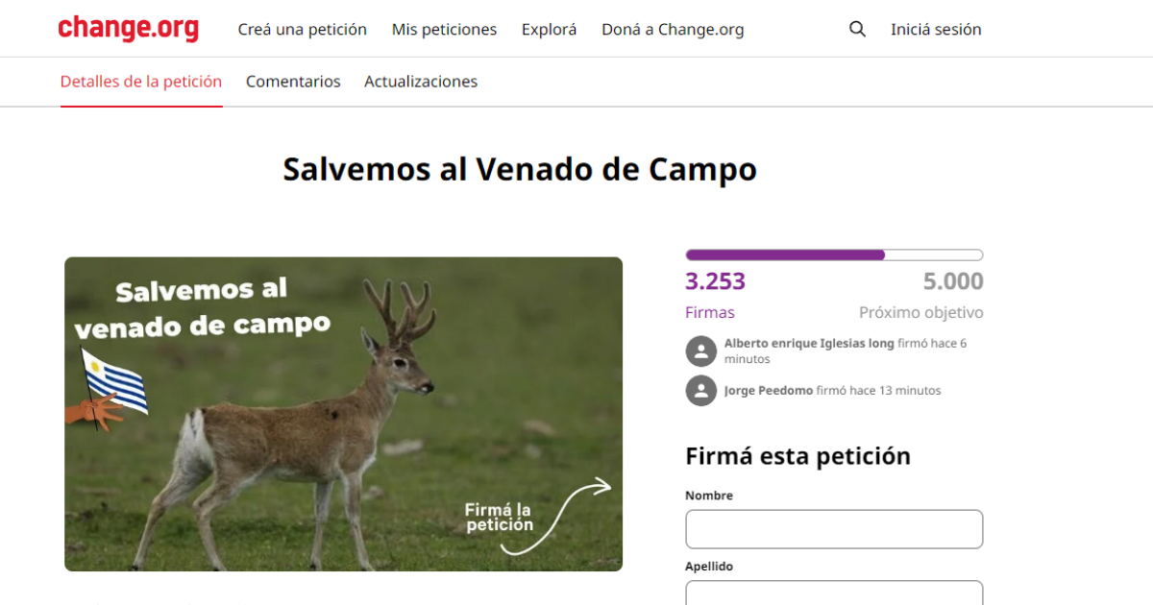Select the Detalles de la petición tab
Image resolution: width=1153 pixels, height=605 pixels.
click(x=141, y=82)
